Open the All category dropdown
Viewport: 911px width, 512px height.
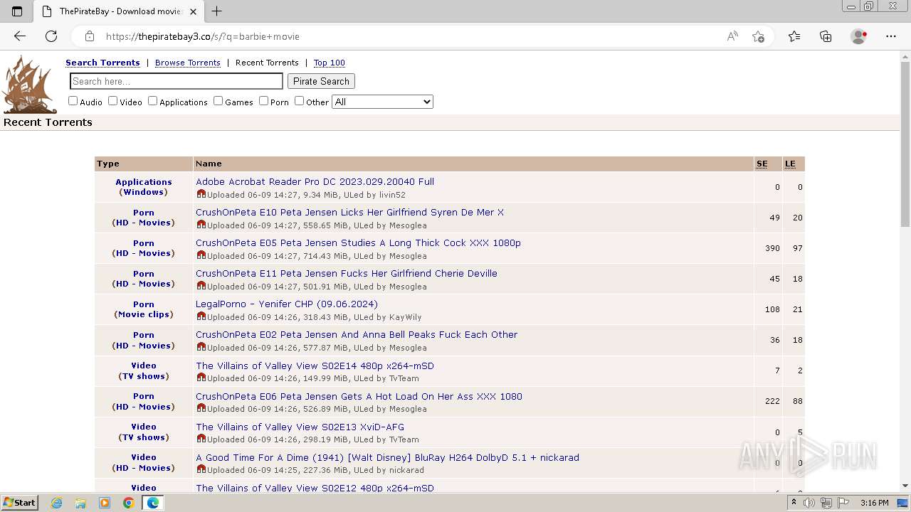point(382,102)
